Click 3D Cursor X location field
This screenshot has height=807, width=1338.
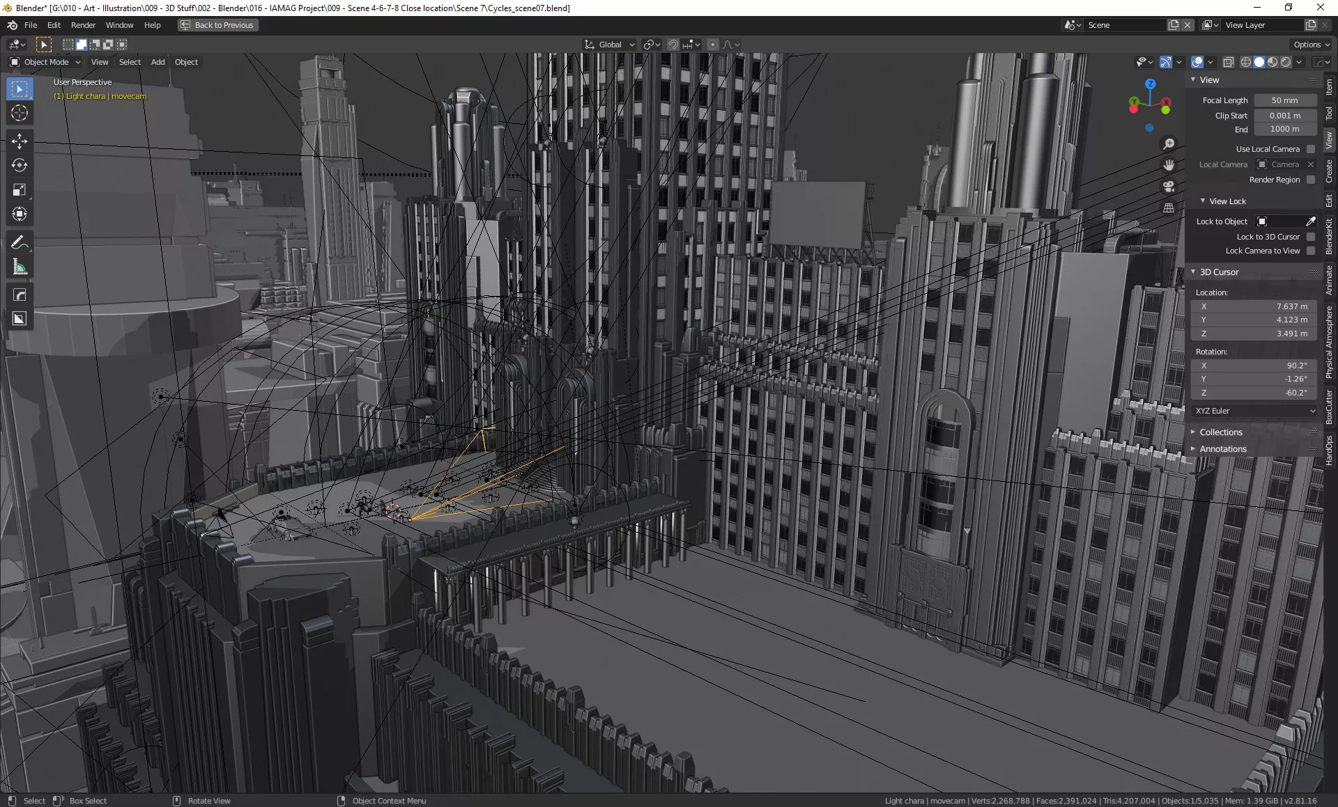coord(1255,306)
